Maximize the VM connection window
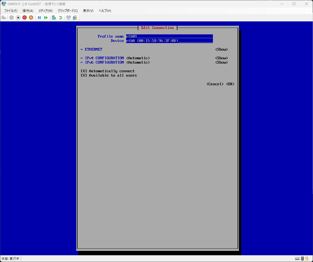 (x=294, y=4)
